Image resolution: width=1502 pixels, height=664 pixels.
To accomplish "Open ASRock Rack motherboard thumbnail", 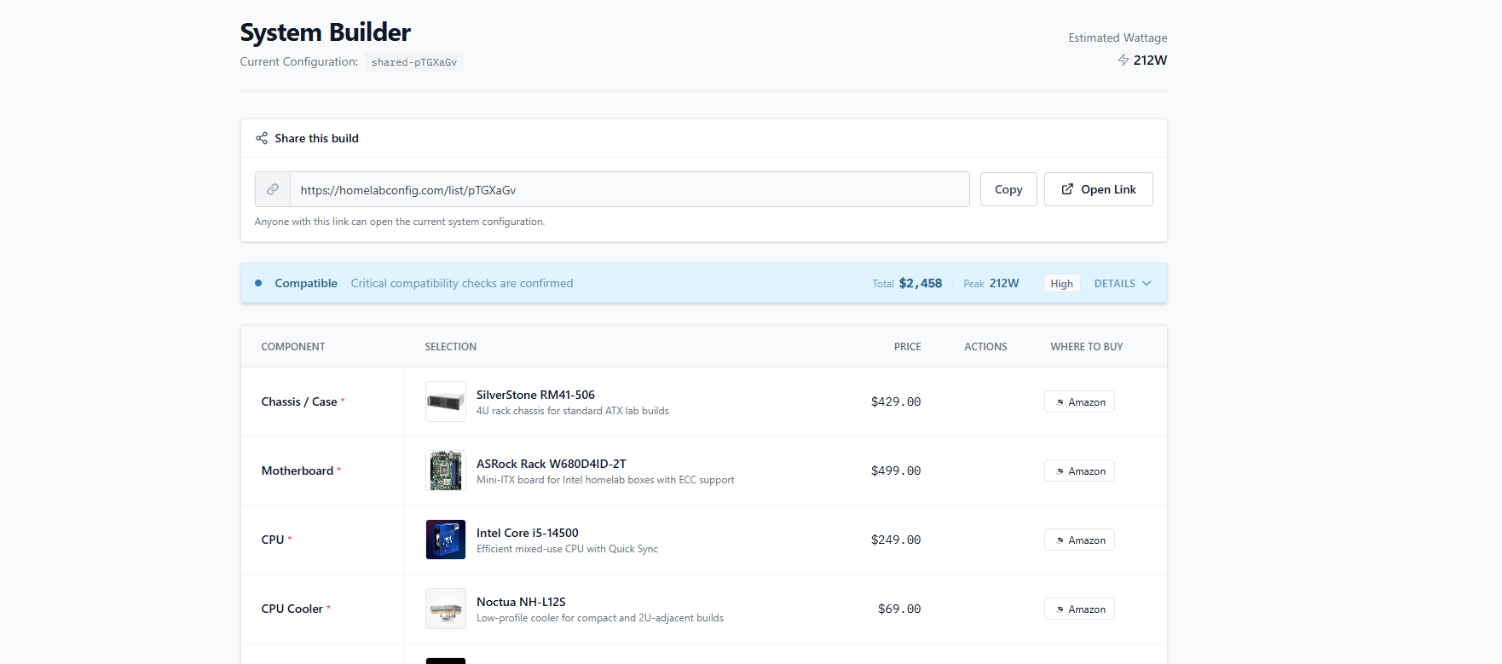I will tap(446, 471).
